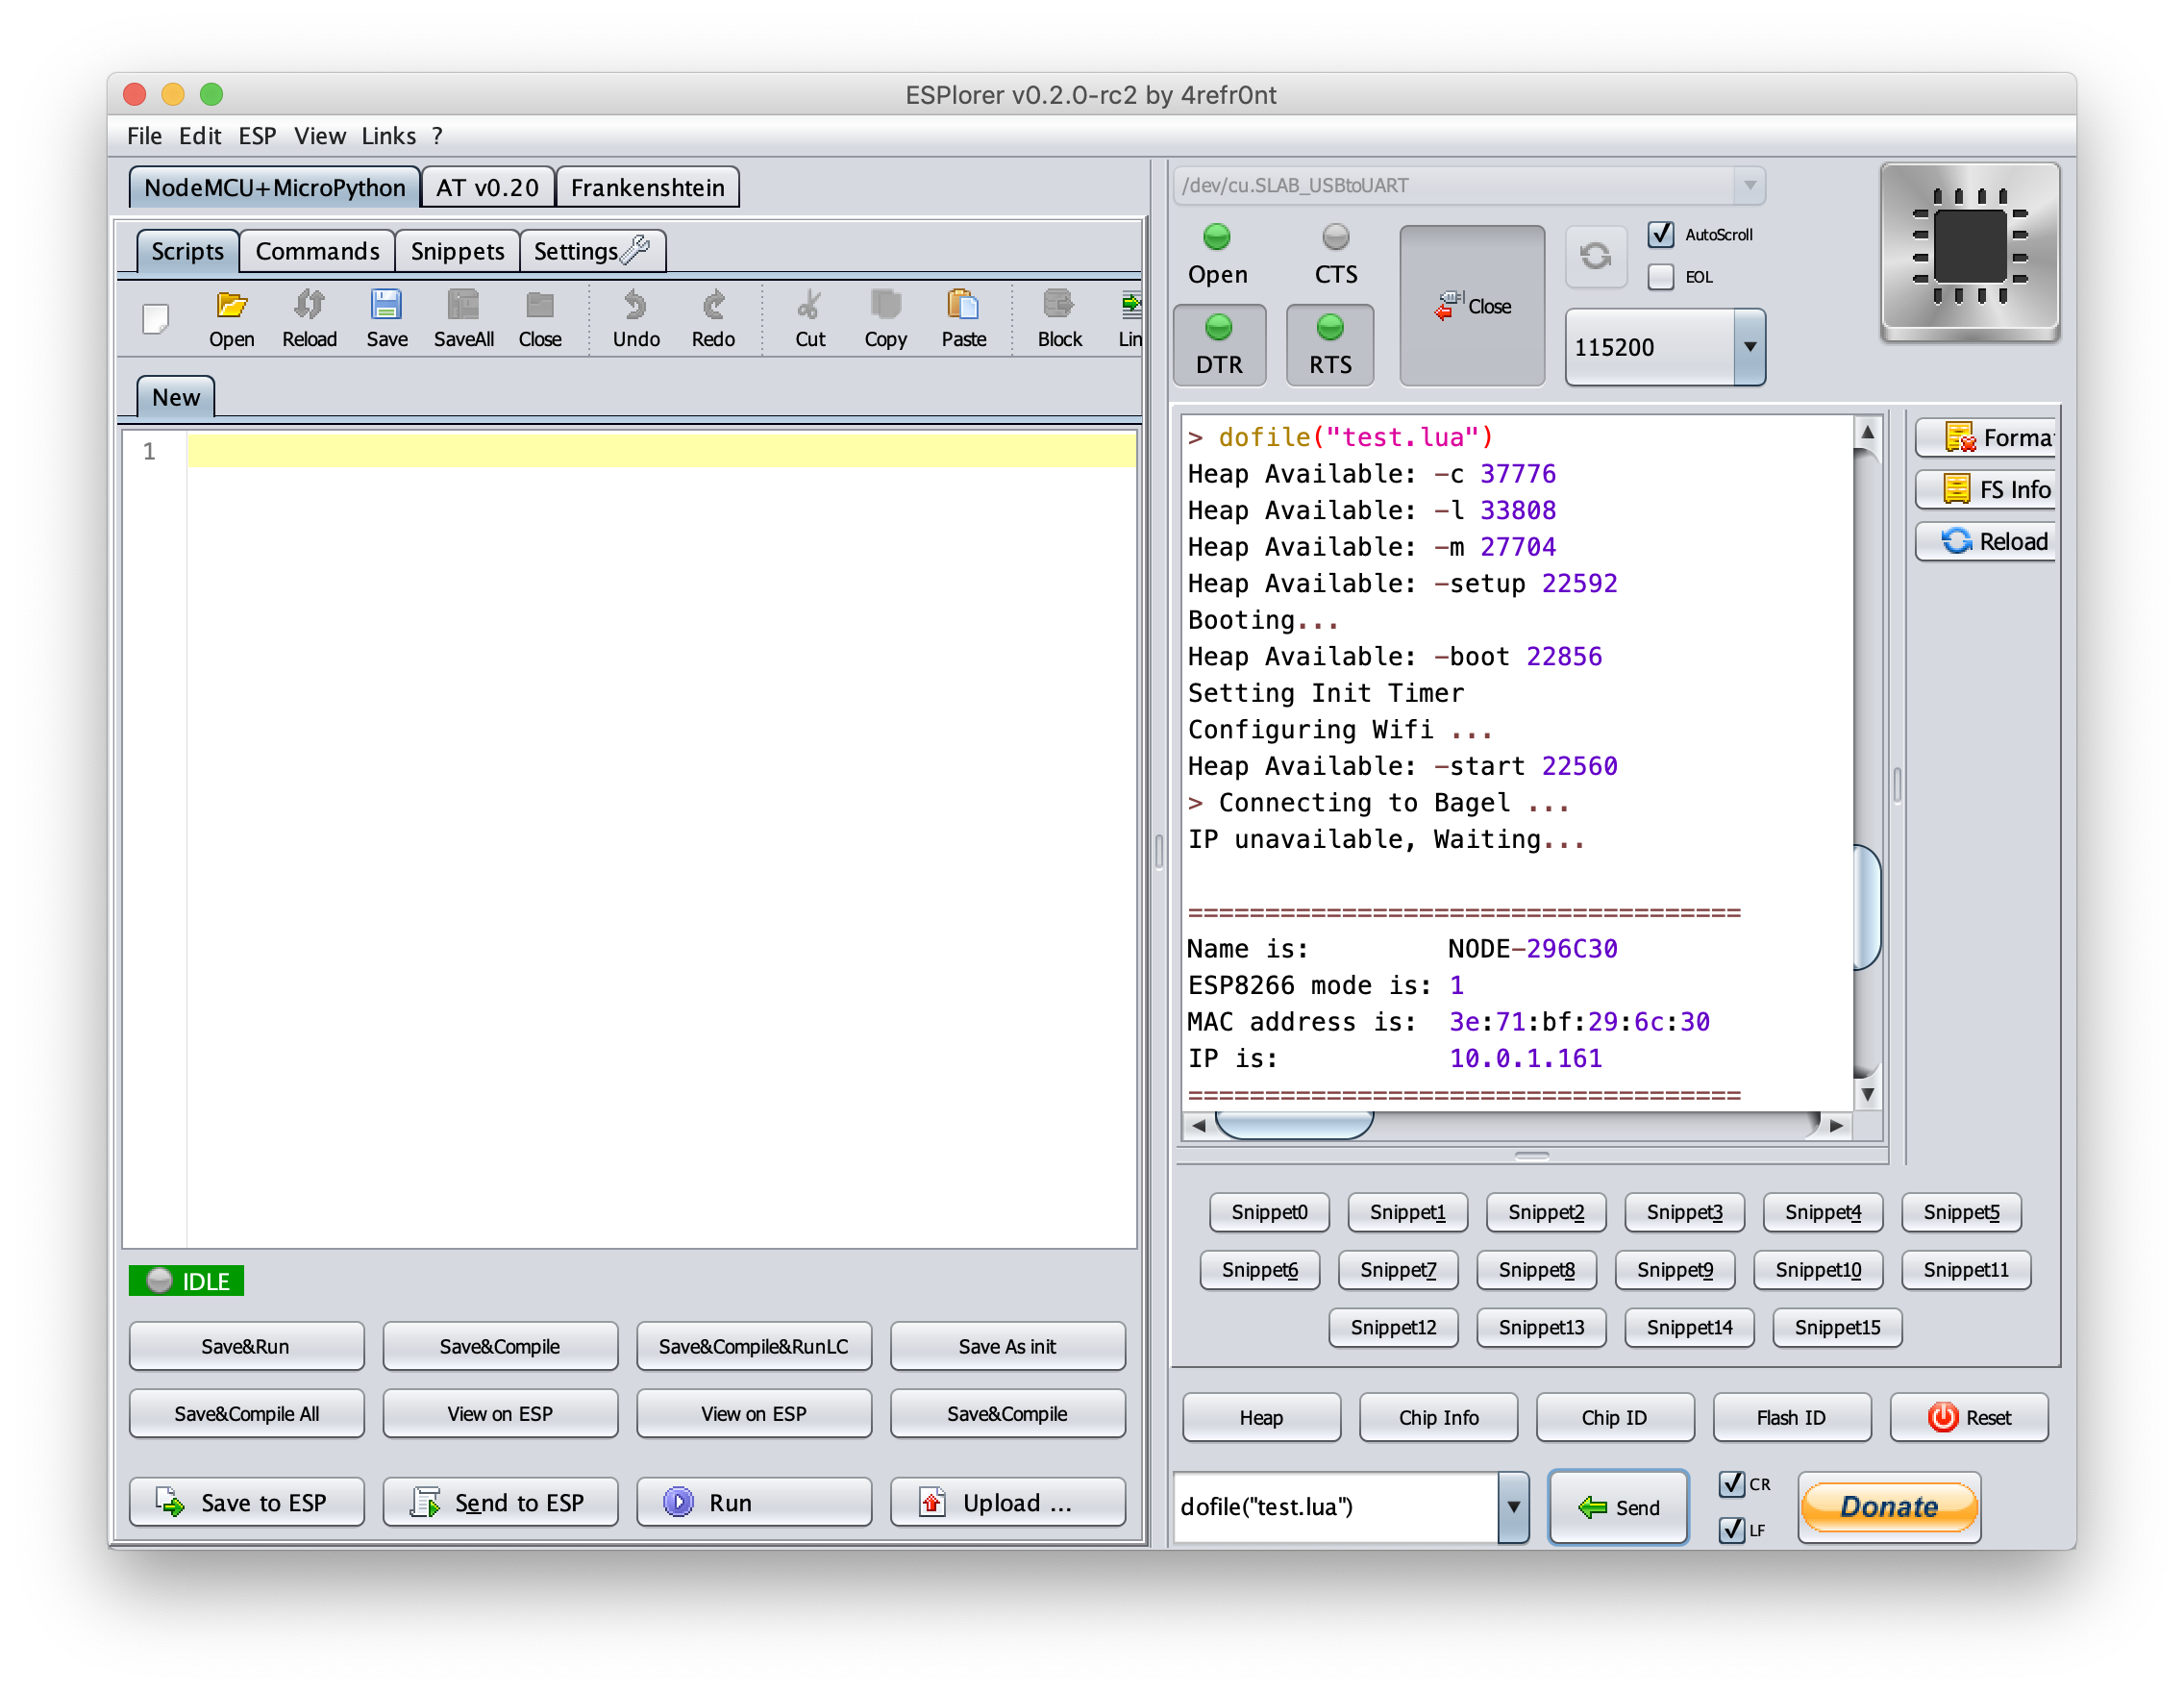
Task: Click the Snippet15 button
Action: coord(1838,1328)
